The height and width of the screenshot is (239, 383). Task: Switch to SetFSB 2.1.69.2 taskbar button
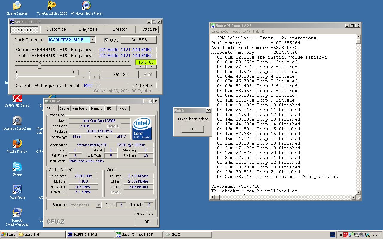(90, 235)
